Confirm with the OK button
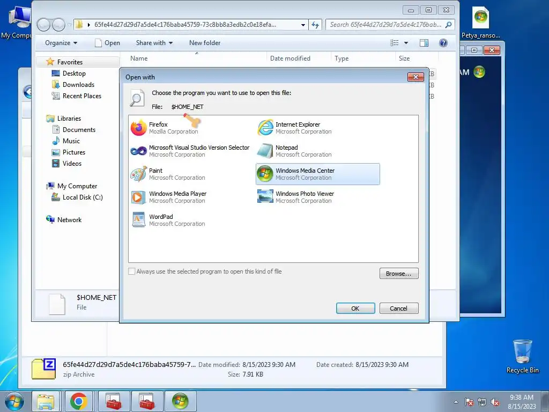This screenshot has width=549, height=412. point(355,308)
